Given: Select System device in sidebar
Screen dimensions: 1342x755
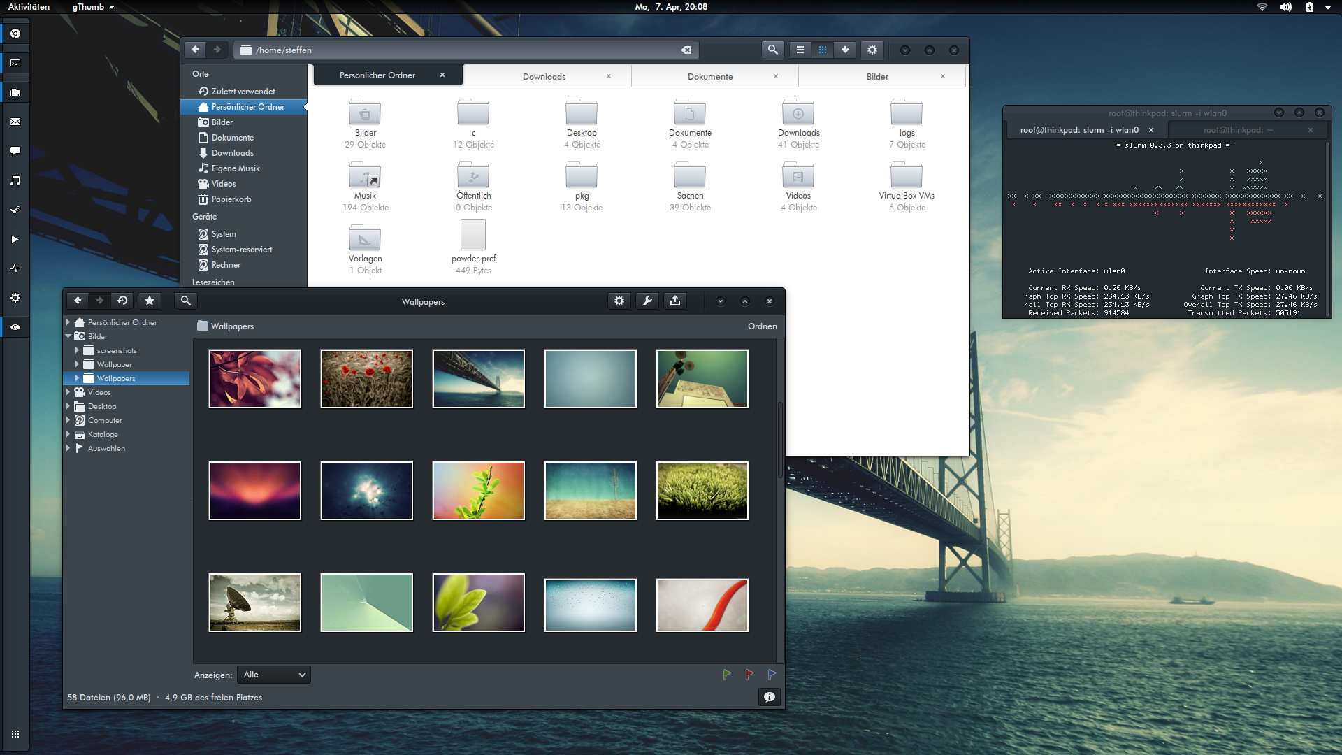Looking at the screenshot, I should pyautogui.click(x=243, y=234).
